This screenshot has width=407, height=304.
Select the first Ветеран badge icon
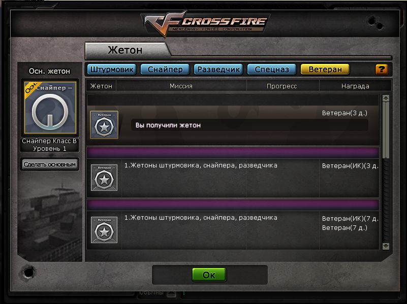tap(104, 125)
